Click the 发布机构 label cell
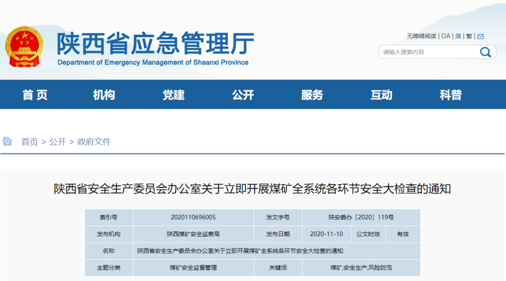The width and height of the screenshot is (506, 281). tap(109, 234)
